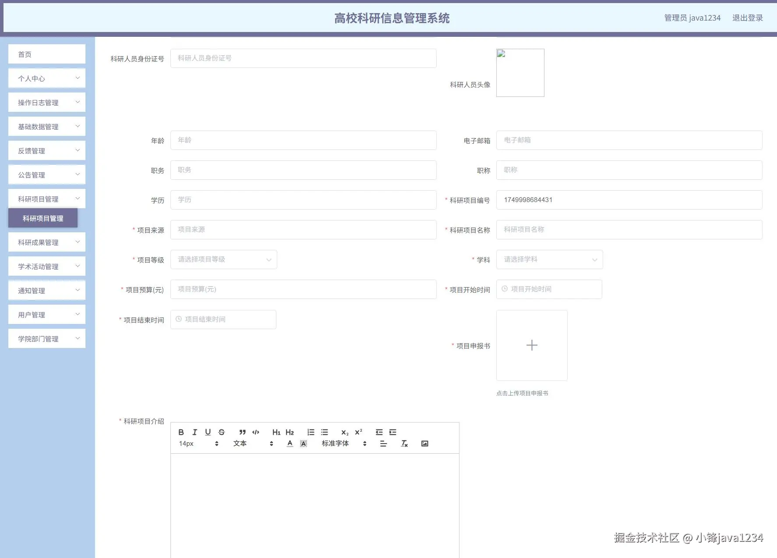Click 退出登录 to log out
The width and height of the screenshot is (777, 558).
748,18
